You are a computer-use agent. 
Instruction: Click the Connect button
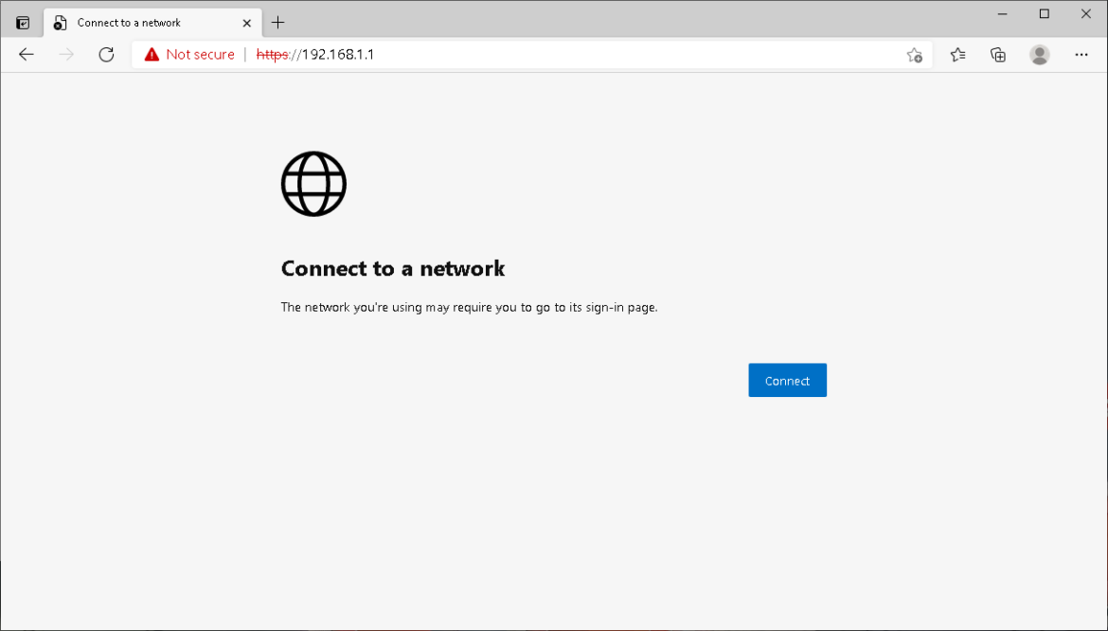(x=787, y=380)
